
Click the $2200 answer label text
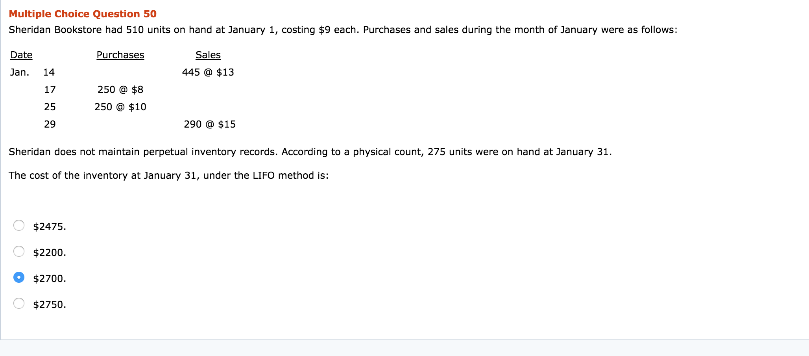[49, 252]
